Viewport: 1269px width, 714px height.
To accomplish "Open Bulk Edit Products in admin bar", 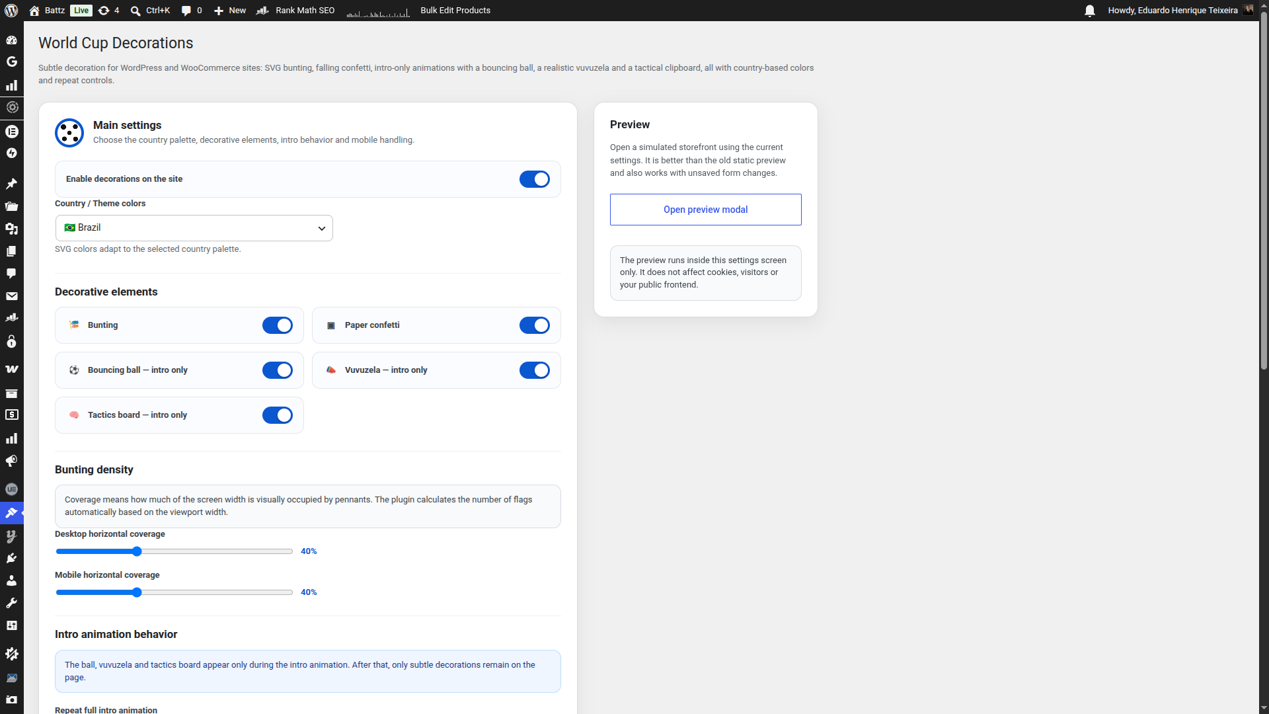I will click(x=455, y=11).
